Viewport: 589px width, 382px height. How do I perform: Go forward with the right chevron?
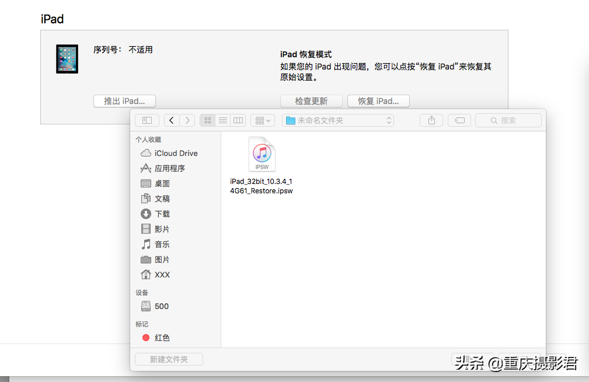[187, 120]
